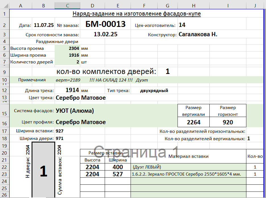Click horizontal size value 920
The image size is (266, 198).
[x=228, y=122]
